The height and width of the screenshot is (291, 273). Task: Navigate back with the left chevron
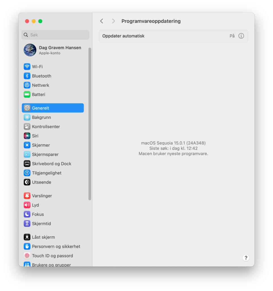click(101, 21)
